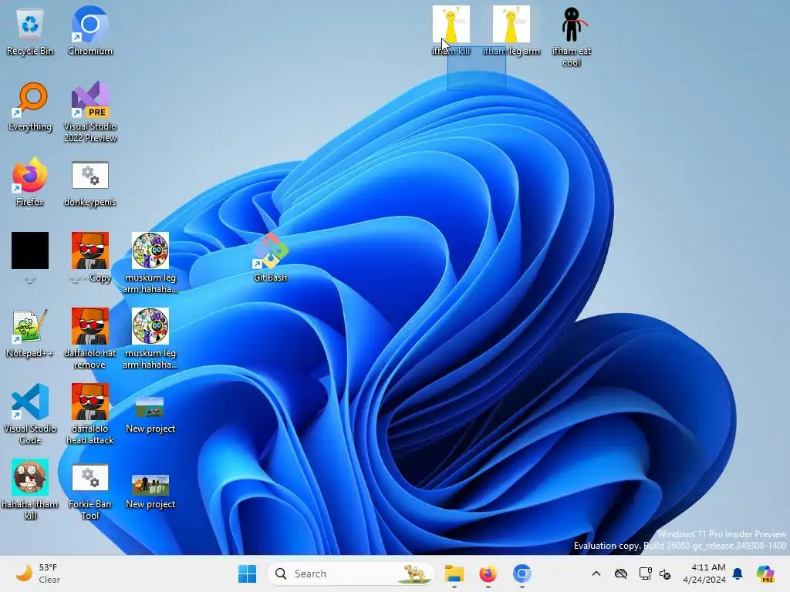
Task: Select Visual Studio 2022 Preview shortcut
Action: click(90, 113)
